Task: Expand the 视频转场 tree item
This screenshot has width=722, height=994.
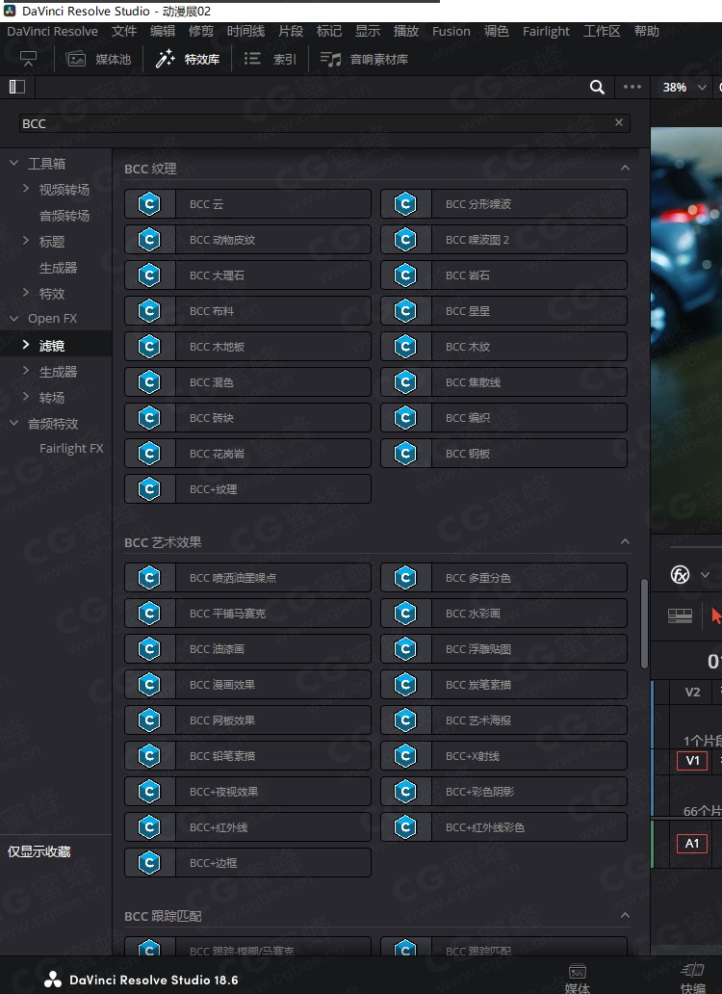Action: (x=26, y=188)
